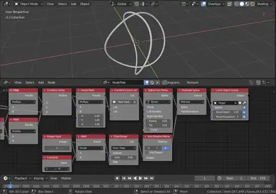Open the Matrices dropdown in Replicate Spline

point(192,102)
